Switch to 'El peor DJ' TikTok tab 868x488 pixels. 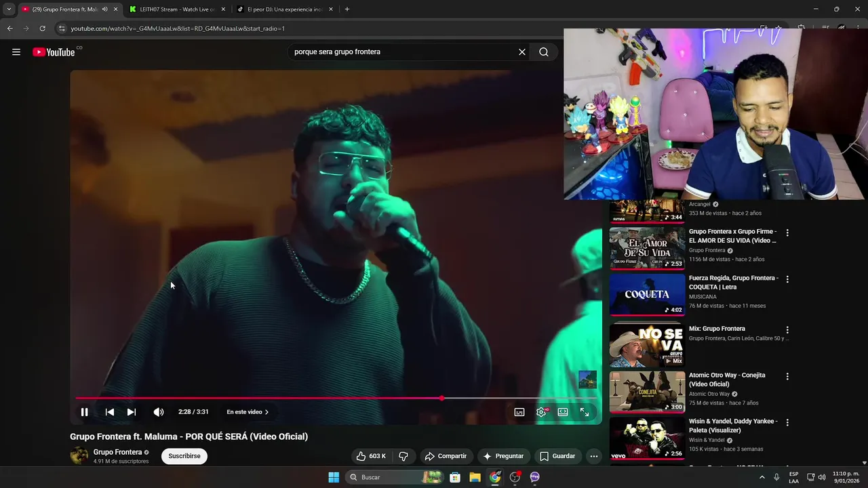285,9
